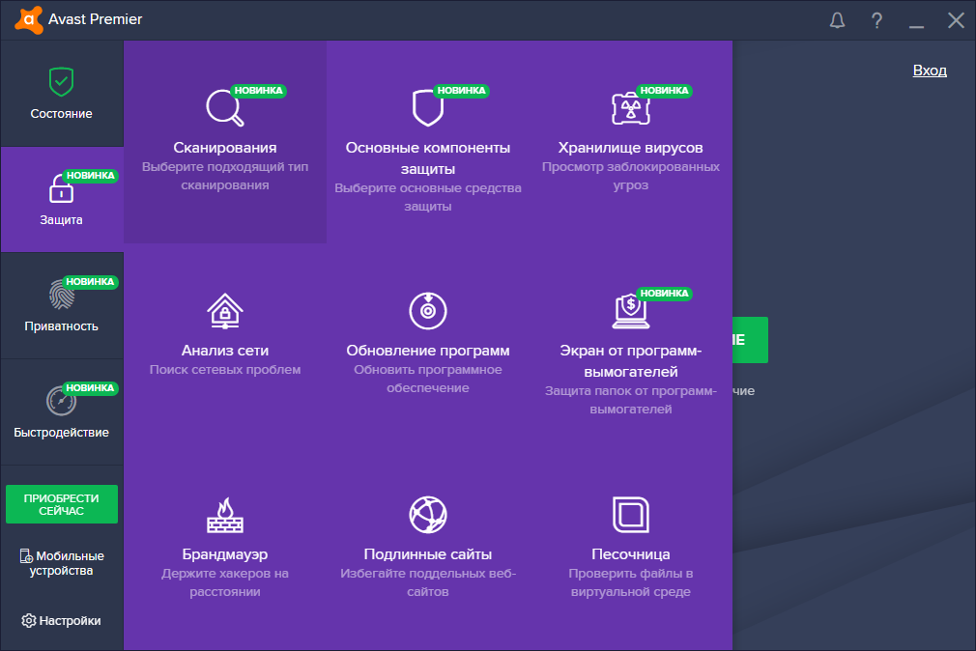The width and height of the screenshot is (976, 651).
Task: Click the help question mark icon
Action: pos(876,20)
